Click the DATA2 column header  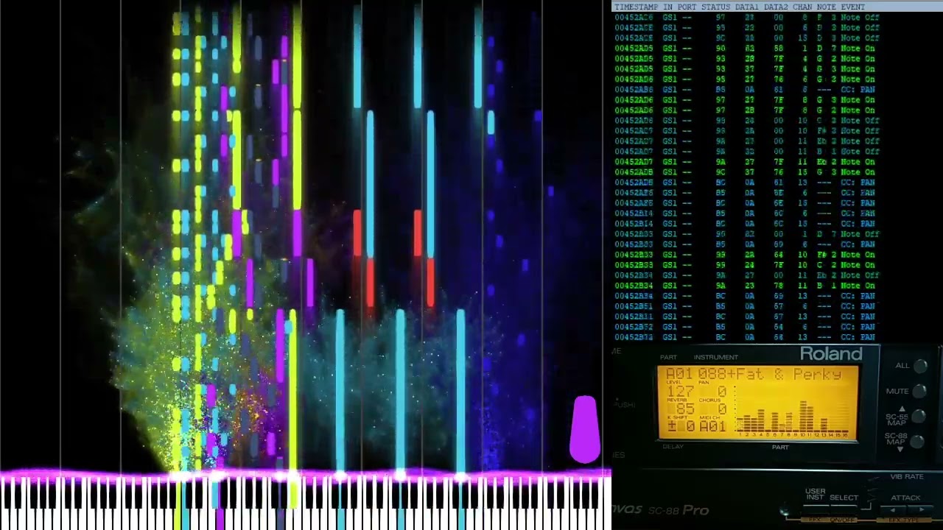point(775,7)
